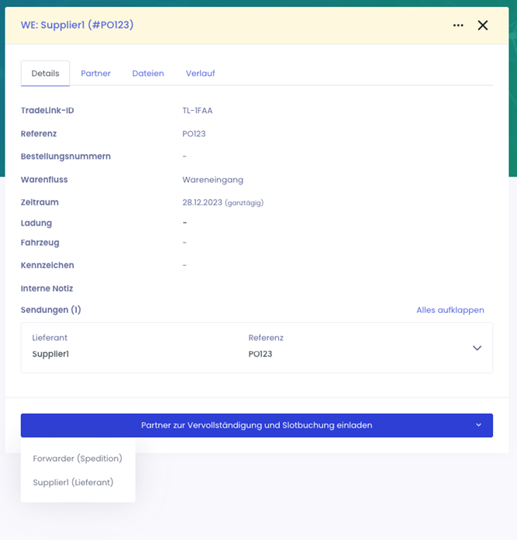
Task: Switch to the Details tab
Action: tap(45, 74)
